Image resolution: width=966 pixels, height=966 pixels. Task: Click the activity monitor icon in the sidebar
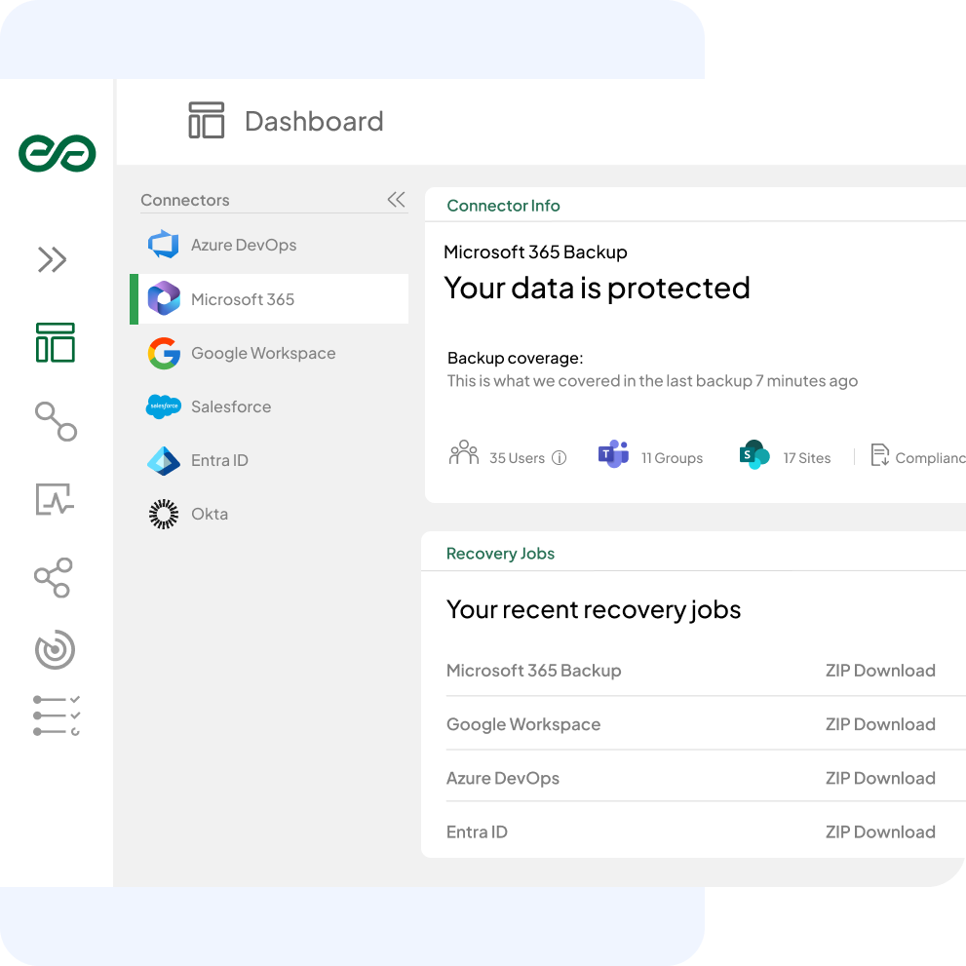point(56,499)
